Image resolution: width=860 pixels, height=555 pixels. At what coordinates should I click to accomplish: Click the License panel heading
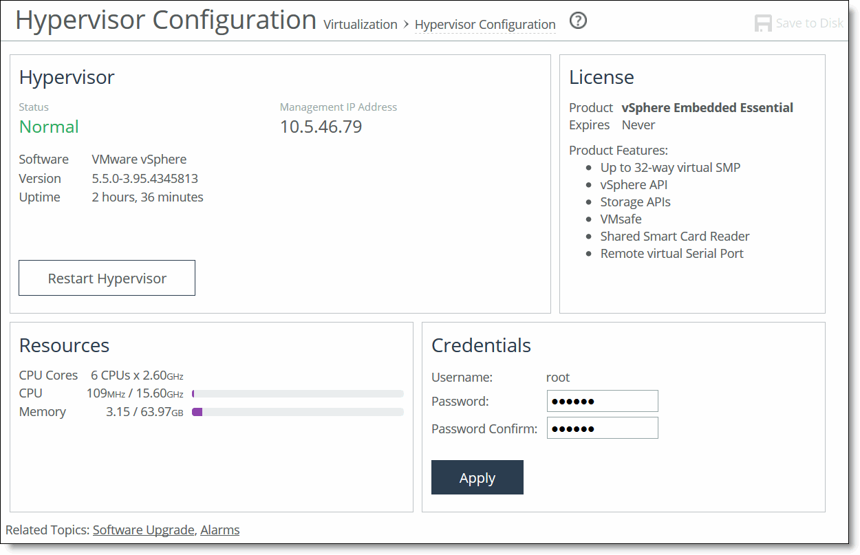tap(601, 77)
